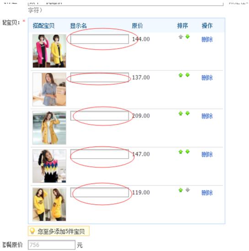The image size is (249, 251).
Task: Click display name field for 137.00 item
Action: coord(100,77)
